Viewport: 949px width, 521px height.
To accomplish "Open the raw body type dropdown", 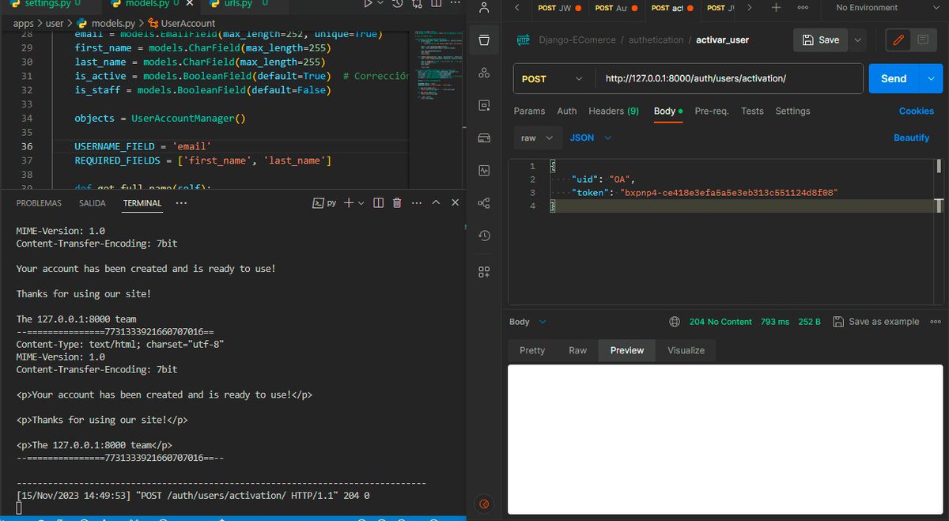I will [x=537, y=138].
